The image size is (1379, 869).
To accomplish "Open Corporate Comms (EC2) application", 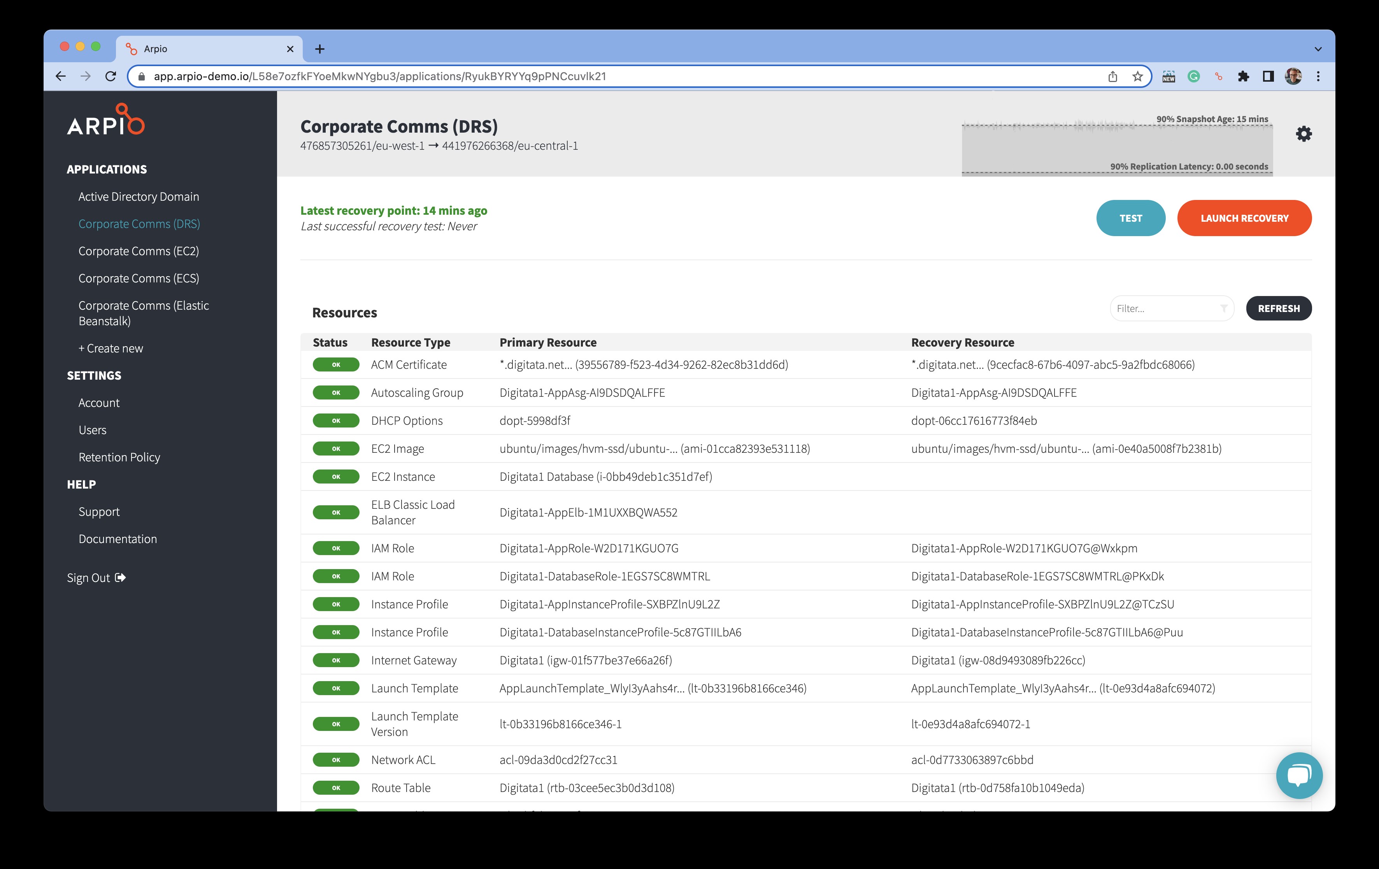I will pyautogui.click(x=139, y=251).
